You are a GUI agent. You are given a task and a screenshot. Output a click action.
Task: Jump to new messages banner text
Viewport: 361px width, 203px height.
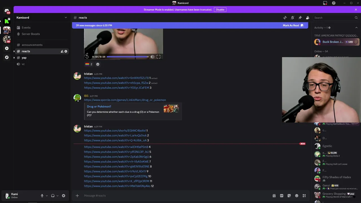(x=94, y=25)
